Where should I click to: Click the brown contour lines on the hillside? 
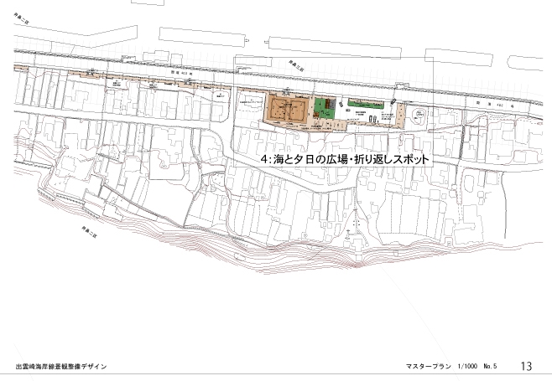(x=252, y=251)
